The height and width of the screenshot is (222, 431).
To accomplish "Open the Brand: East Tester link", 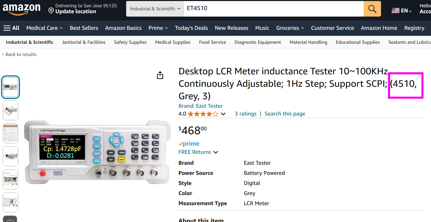I will tap(200, 106).
